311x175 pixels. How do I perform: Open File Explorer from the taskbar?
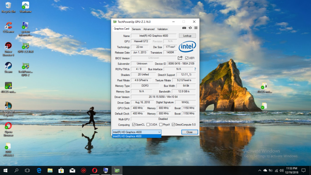[50, 170]
